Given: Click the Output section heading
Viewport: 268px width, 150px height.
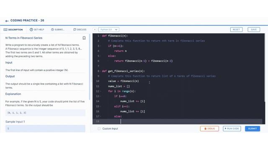Looking at the screenshot, I should 10,76.
